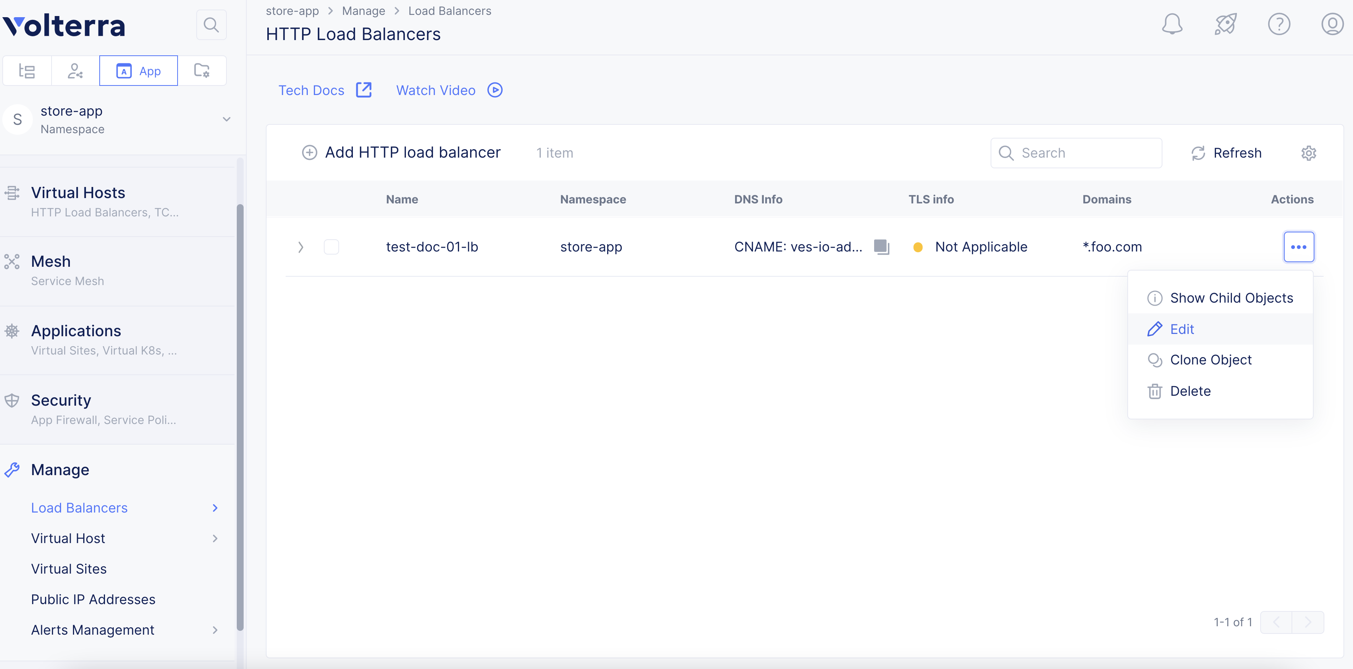Image resolution: width=1353 pixels, height=669 pixels.
Task: Select the Virtual Hosts sidebar icon
Action: (12, 193)
